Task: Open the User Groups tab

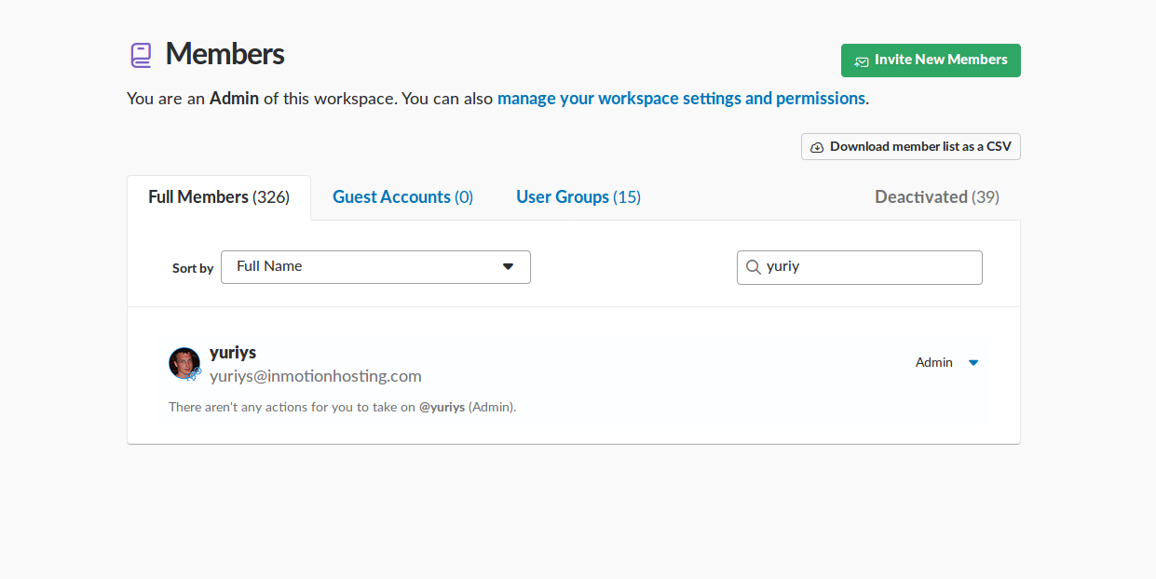Action: point(578,197)
